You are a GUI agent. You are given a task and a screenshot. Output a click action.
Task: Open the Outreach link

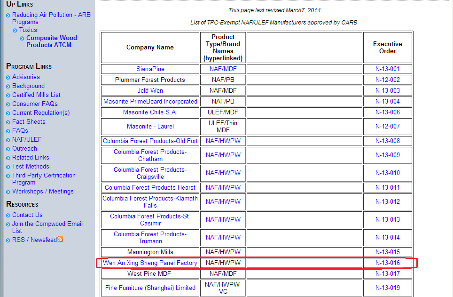(x=24, y=149)
